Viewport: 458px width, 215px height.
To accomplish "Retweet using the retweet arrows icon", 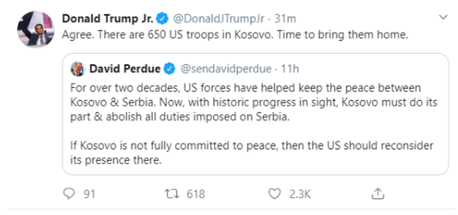I will click(172, 194).
